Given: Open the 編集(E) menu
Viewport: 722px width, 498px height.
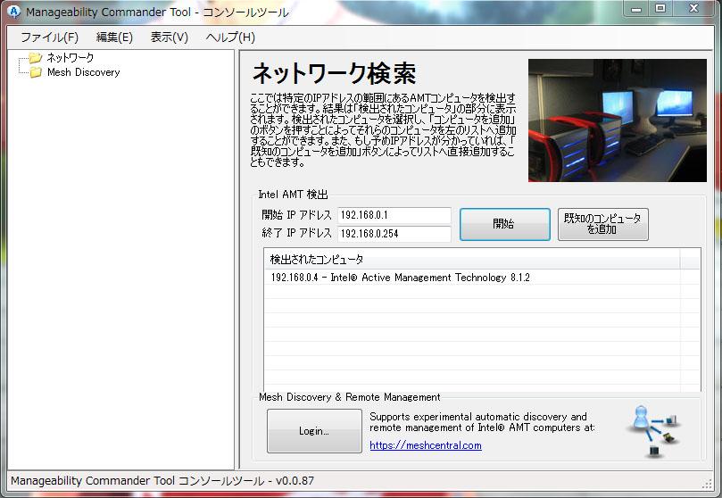Looking at the screenshot, I should (114, 37).
